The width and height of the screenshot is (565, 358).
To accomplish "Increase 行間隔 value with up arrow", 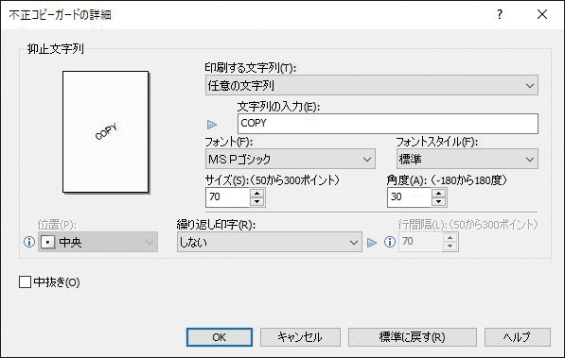I will 450,237.
